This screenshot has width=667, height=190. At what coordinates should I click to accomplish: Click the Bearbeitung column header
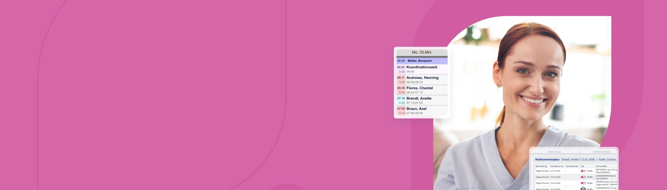[x=541, y=166]
